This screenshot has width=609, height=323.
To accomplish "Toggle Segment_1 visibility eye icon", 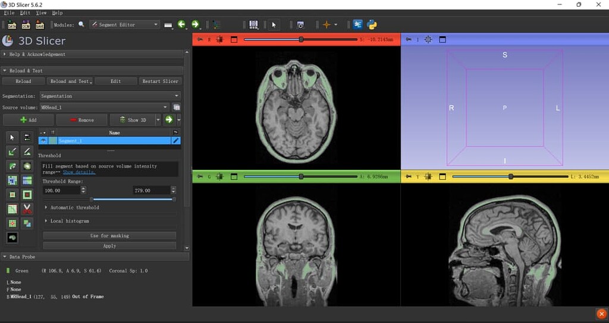I will 43,141.
